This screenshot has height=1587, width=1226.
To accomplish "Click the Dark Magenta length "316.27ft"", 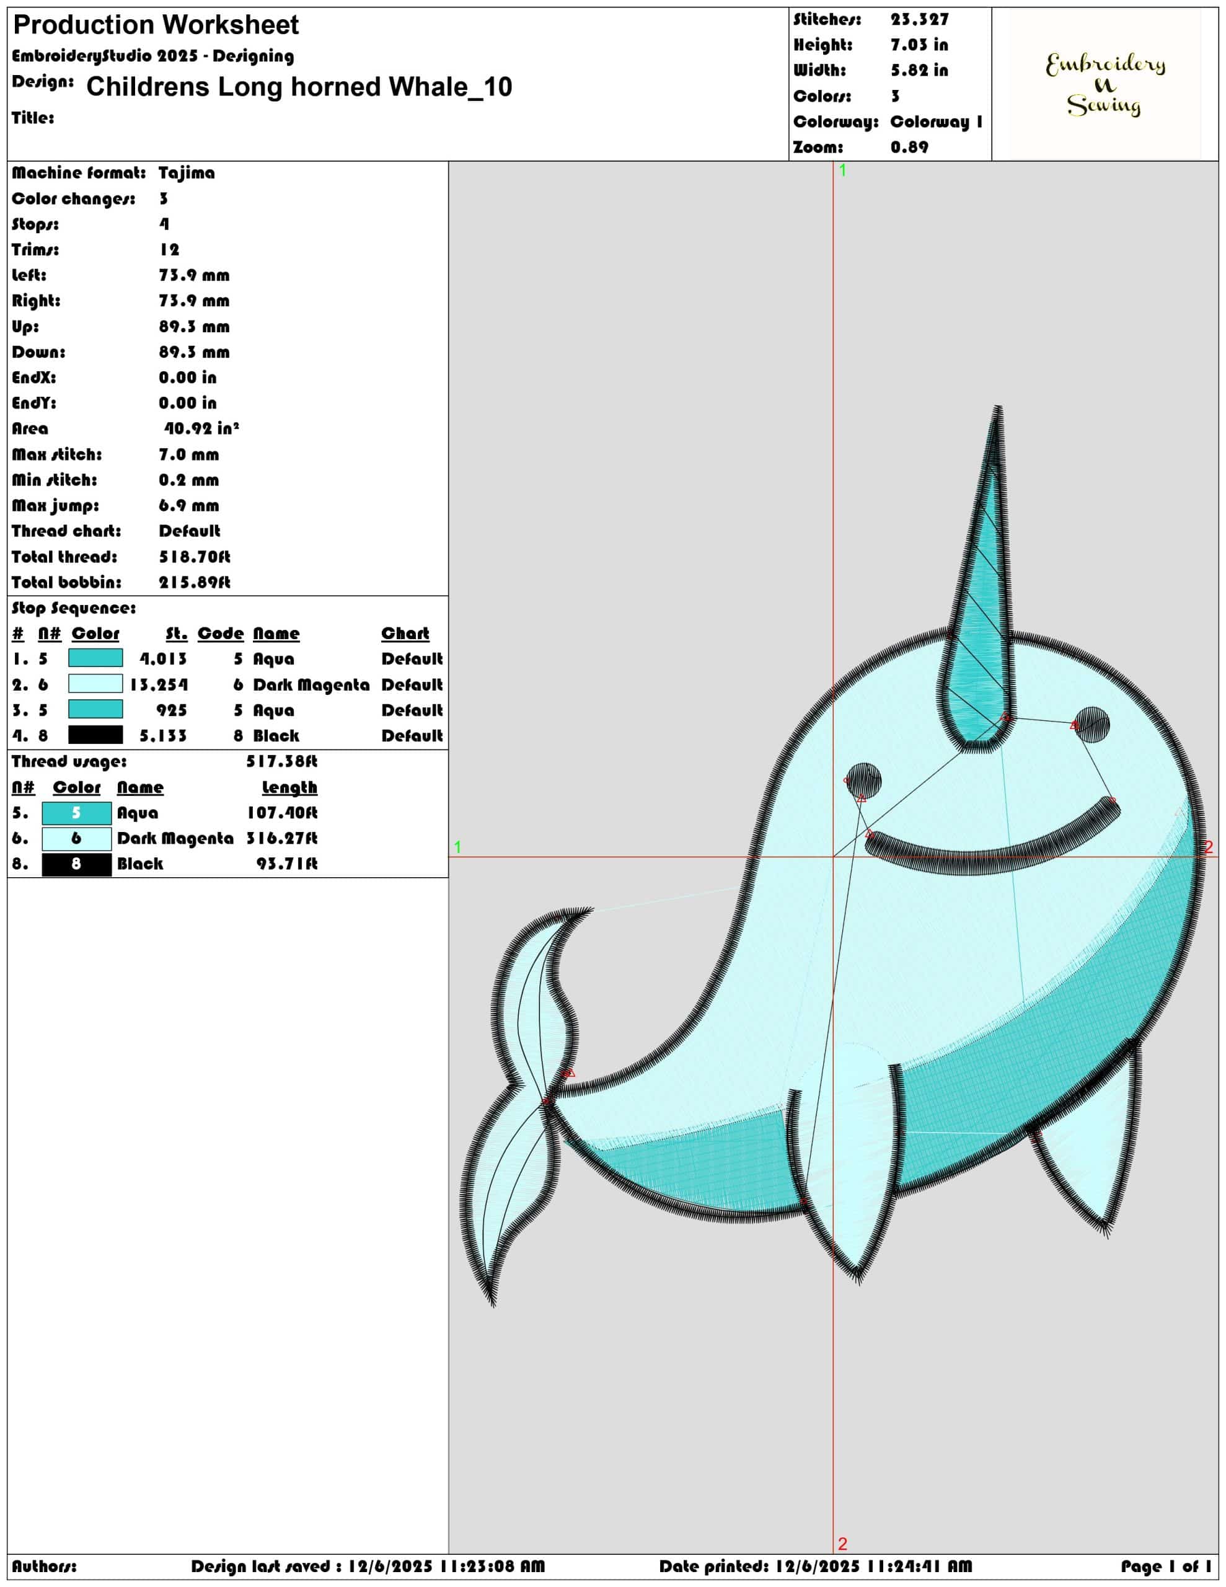I will point(282,839).
